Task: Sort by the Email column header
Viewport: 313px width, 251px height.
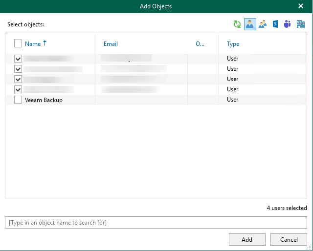Action: click(x=111, y=44)
